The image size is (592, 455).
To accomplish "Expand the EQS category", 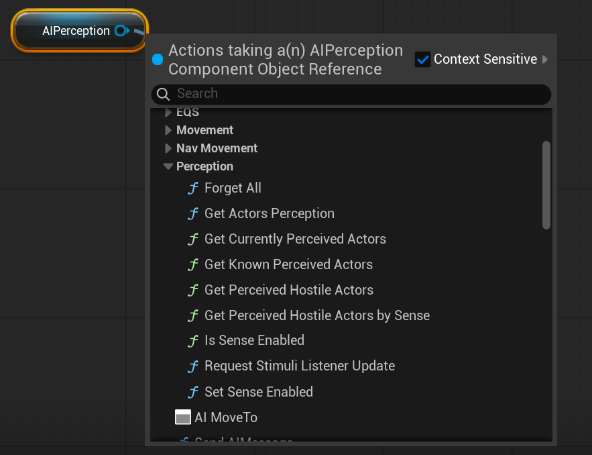I will (x=168, y=112).
